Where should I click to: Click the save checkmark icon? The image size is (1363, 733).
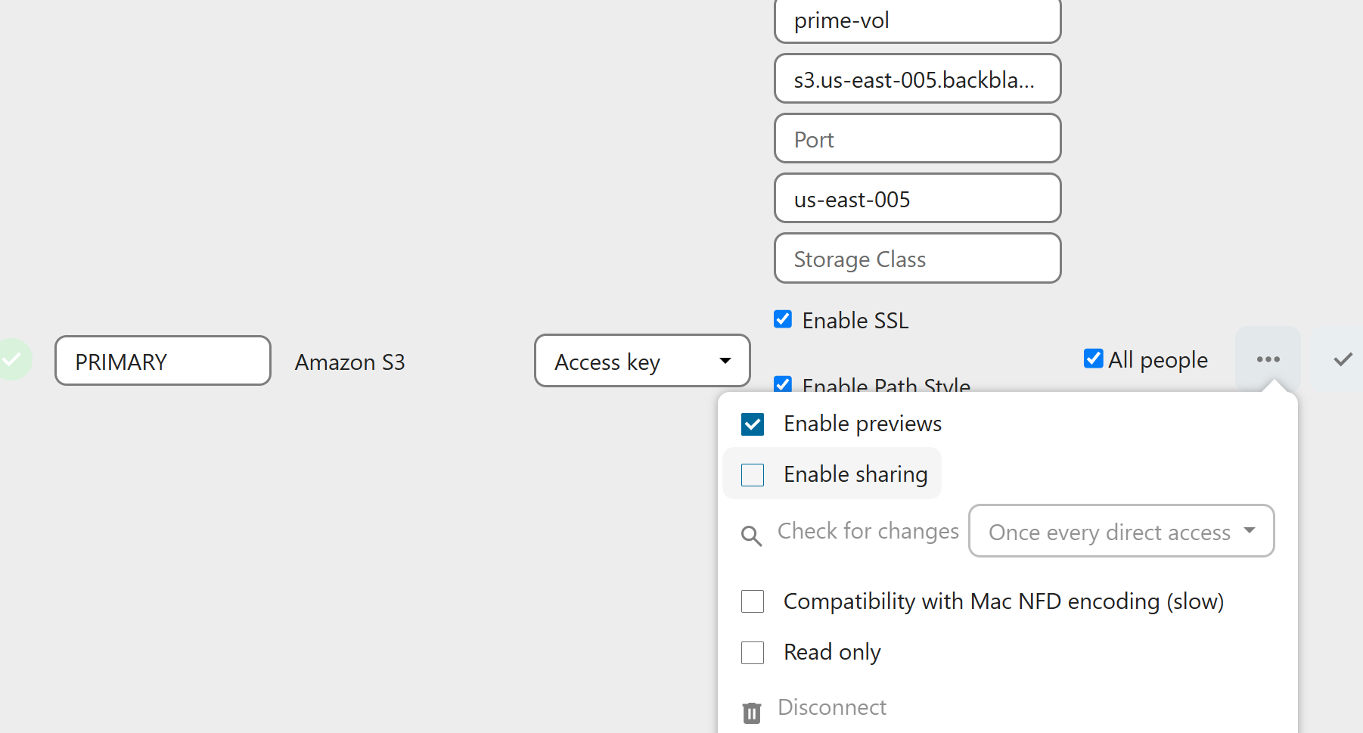pos(1343,359)
